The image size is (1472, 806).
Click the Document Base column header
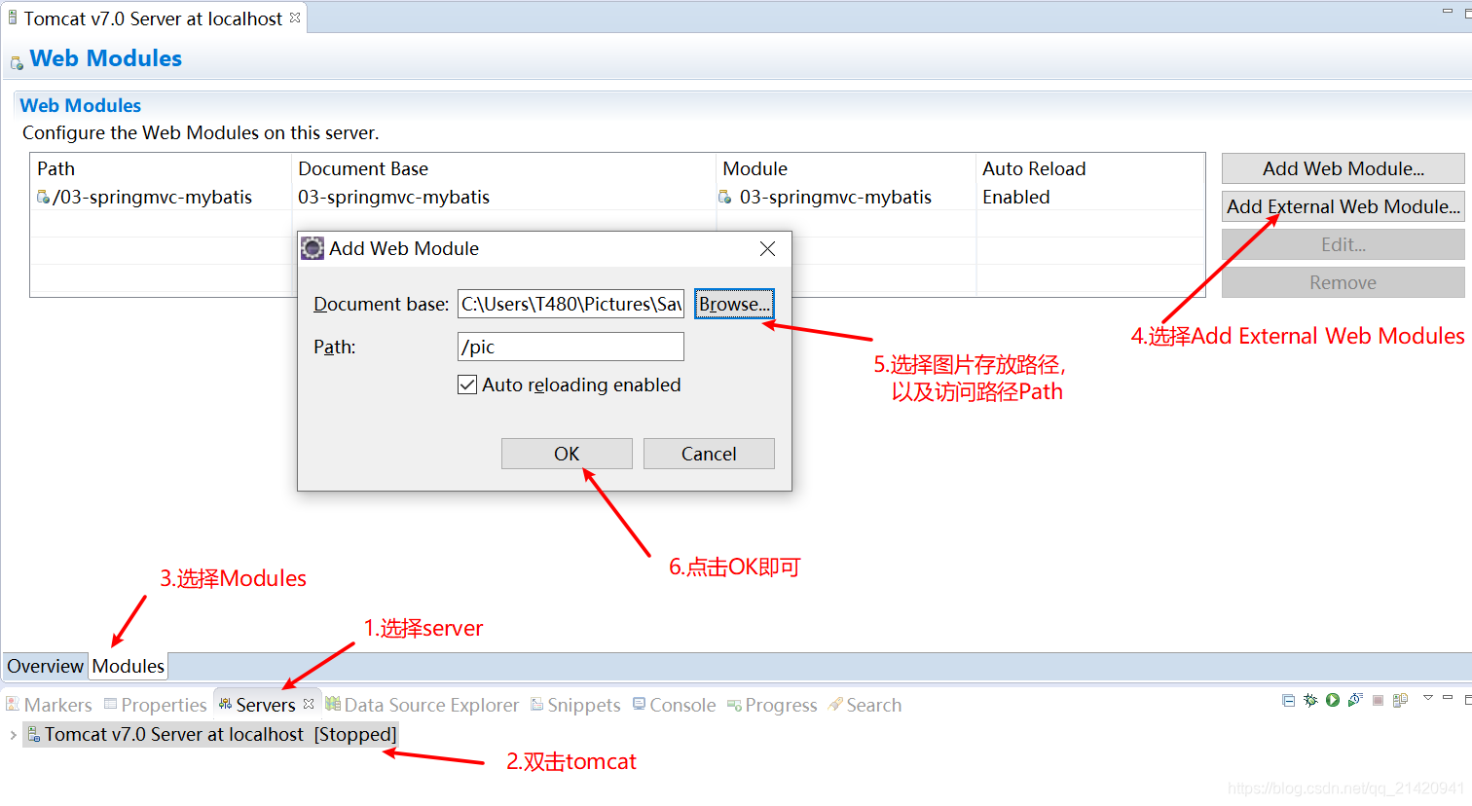coord(503,168)
